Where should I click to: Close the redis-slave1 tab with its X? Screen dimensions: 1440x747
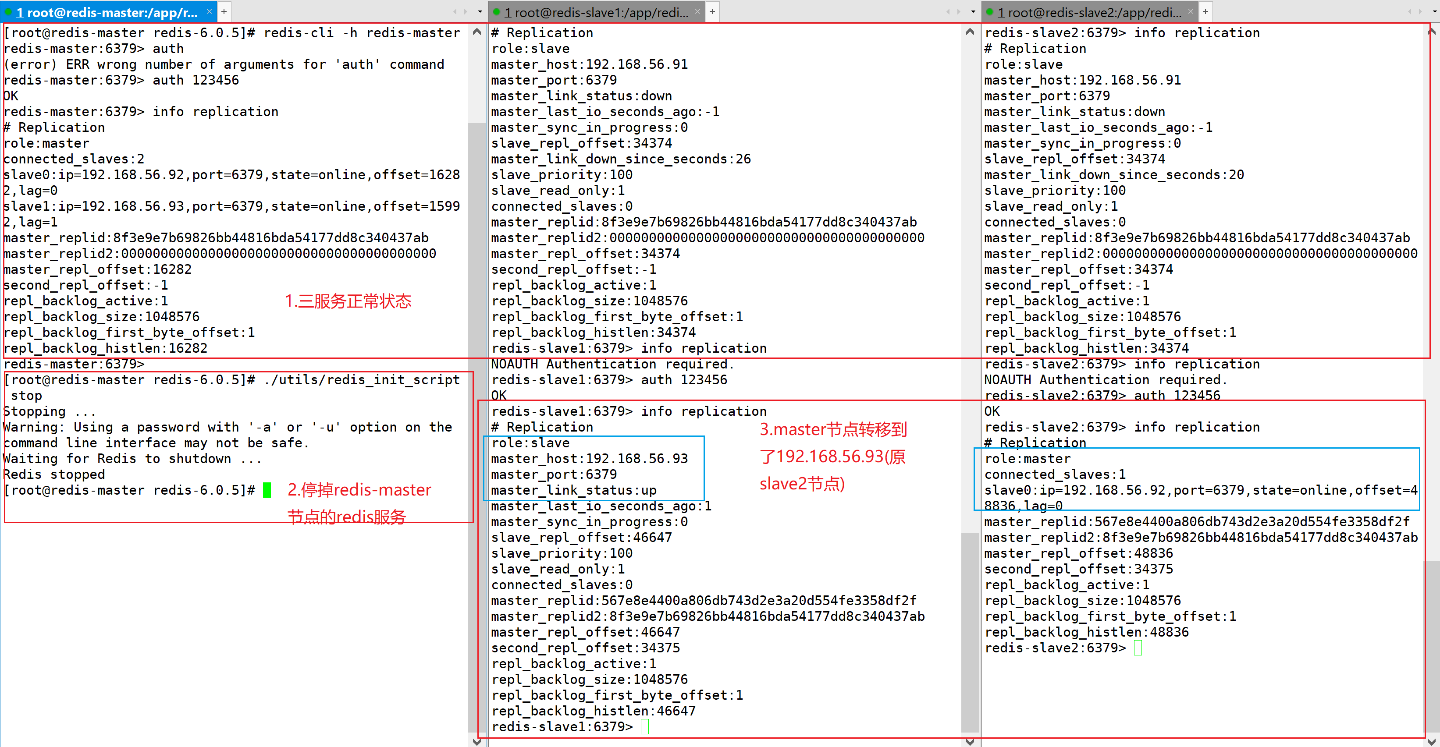tap(697, 12)
